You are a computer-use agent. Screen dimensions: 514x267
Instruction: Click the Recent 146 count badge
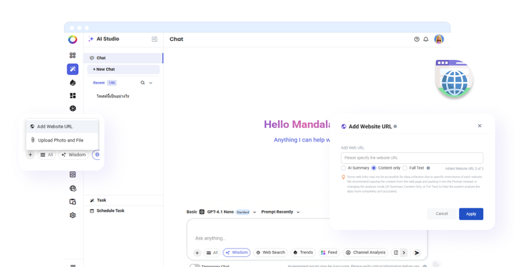coord(112,83)
